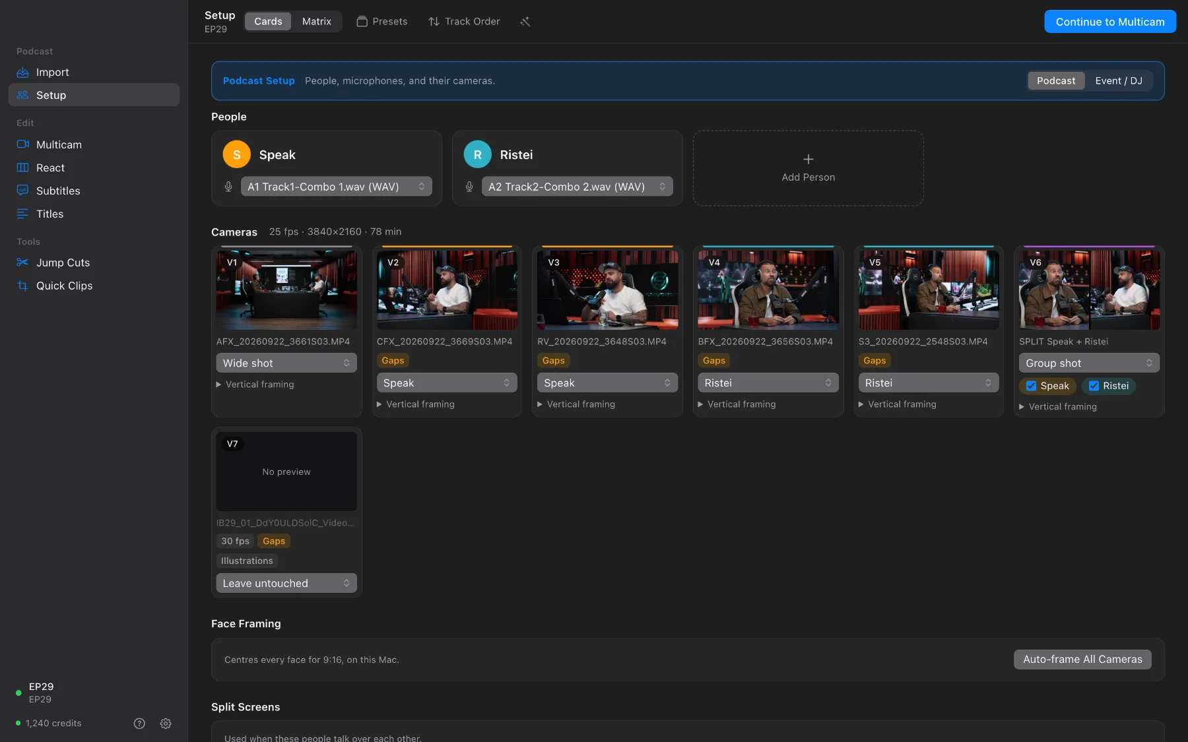
Task: Open the Ristei dropdown on V5
Action: click(x=929, y=383)
